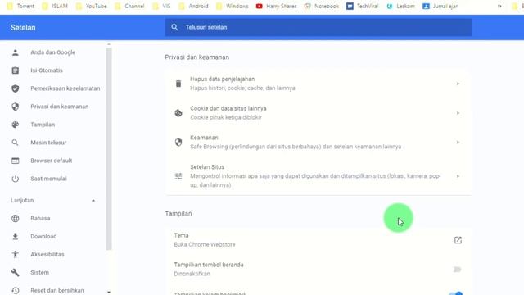Open Setelan Situs option
The height and width of the screenshot is (295, 524).
(x=318, y=176)
